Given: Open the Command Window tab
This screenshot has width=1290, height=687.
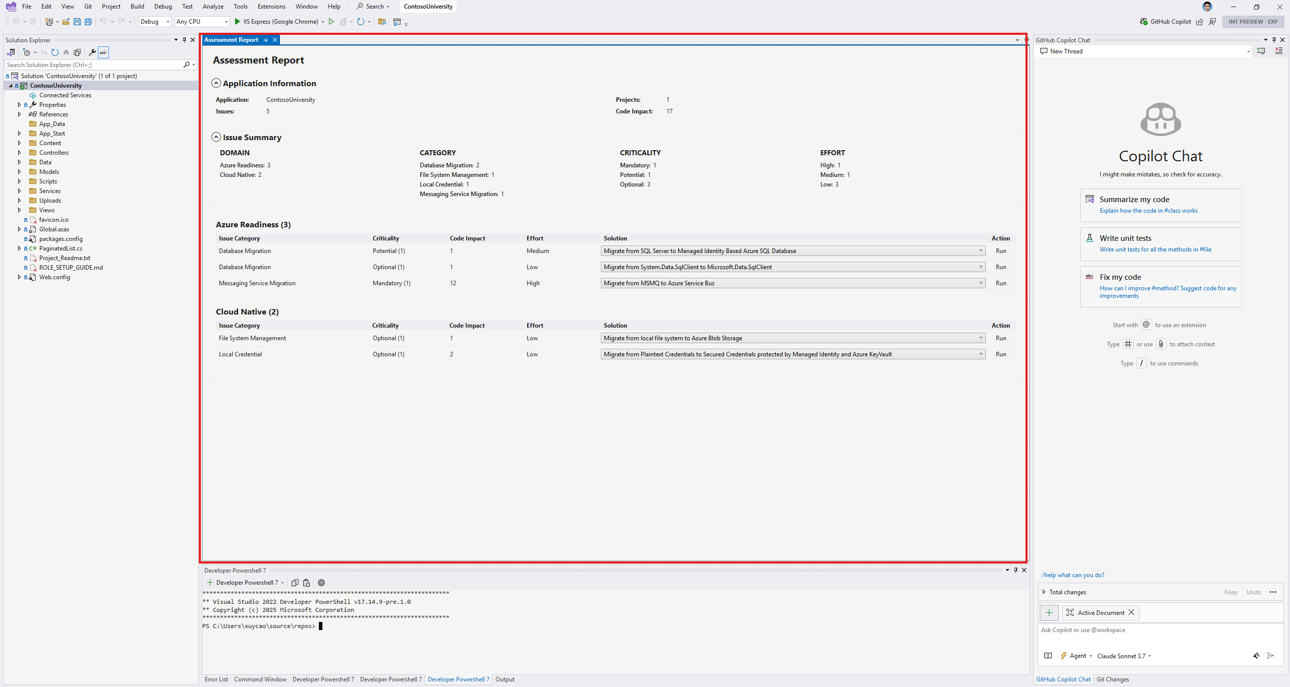Looking at the screenshot, I should coord(260,679).
